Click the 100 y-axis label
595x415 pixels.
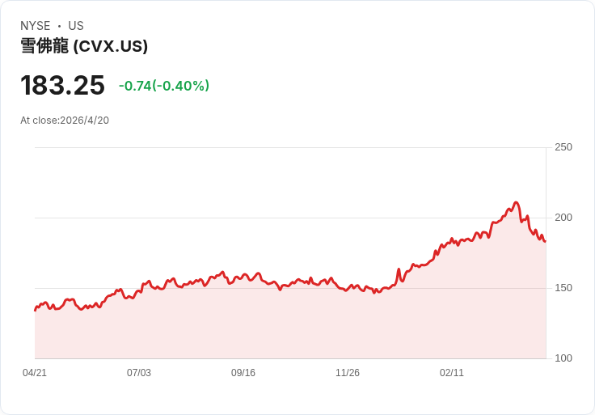[x=563, y=358]
